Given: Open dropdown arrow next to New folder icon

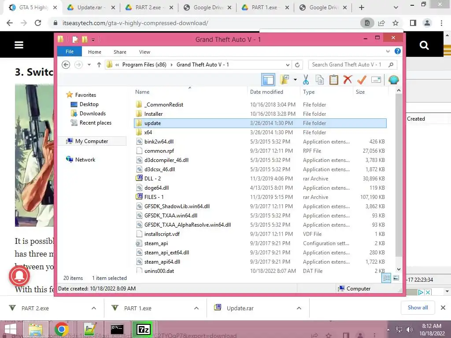Looking at the screenshot, I should pyautogui.click(x=295, y=80).
